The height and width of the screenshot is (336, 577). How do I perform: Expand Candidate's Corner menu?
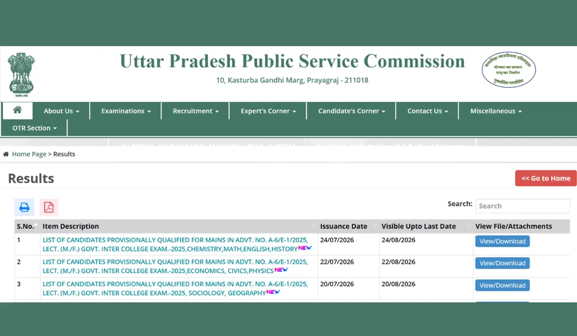point(351,111)
